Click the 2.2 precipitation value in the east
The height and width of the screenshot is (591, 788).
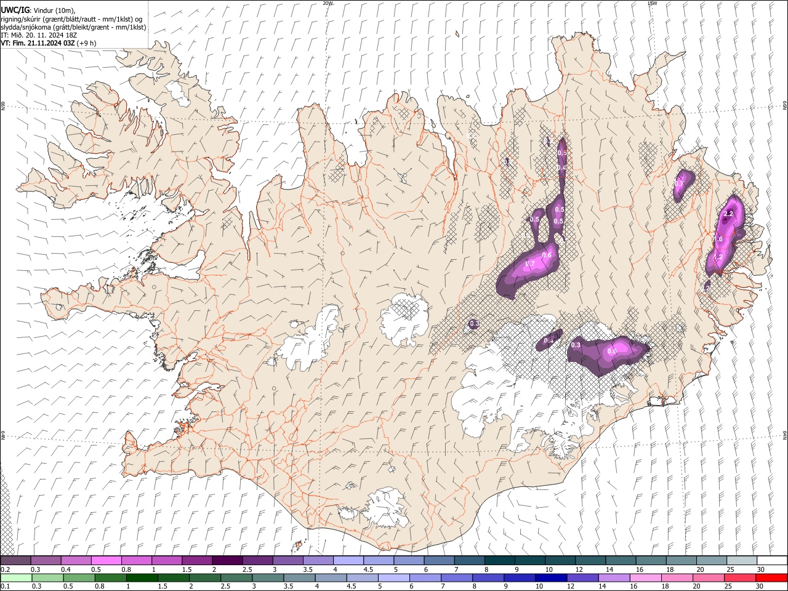coord(728,214)
